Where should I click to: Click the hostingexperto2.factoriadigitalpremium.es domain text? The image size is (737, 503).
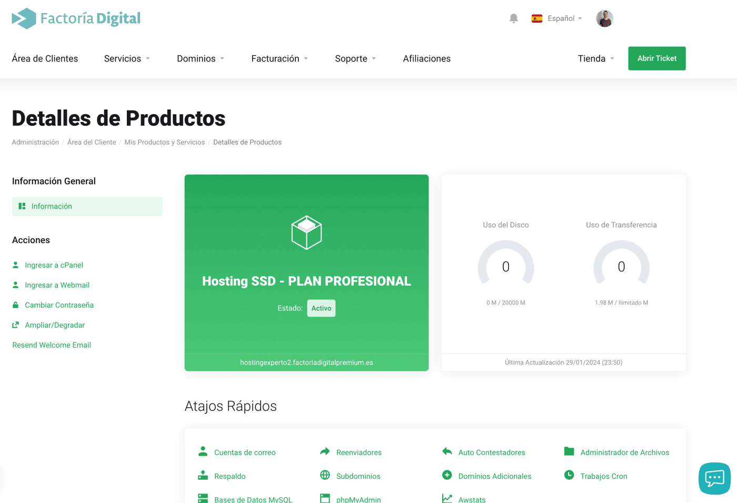coord(306,363)
